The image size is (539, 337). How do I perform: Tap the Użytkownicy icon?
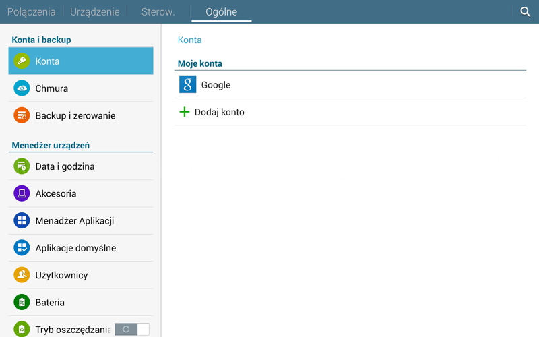click(x=22, y=275)
